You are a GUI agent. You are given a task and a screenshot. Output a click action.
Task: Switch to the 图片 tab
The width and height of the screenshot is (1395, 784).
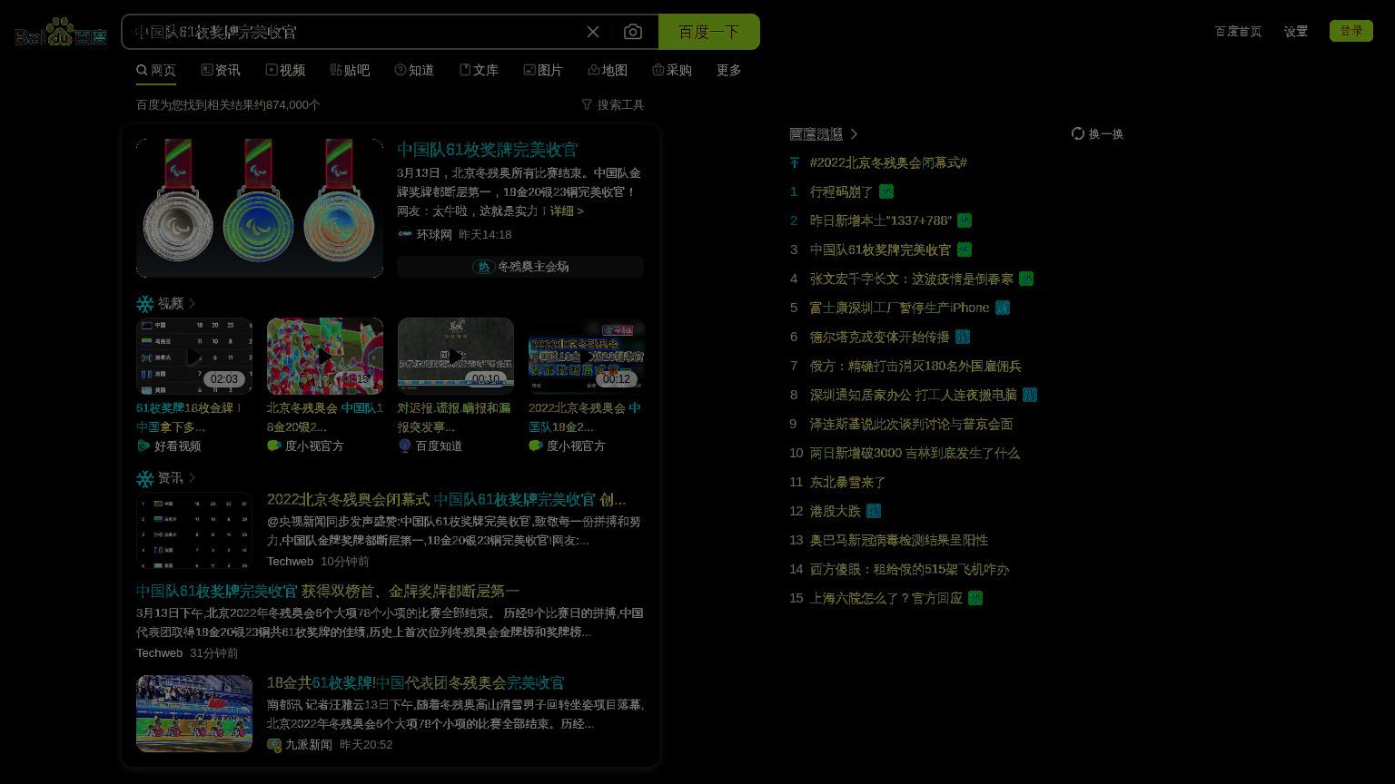pos(543,70)
